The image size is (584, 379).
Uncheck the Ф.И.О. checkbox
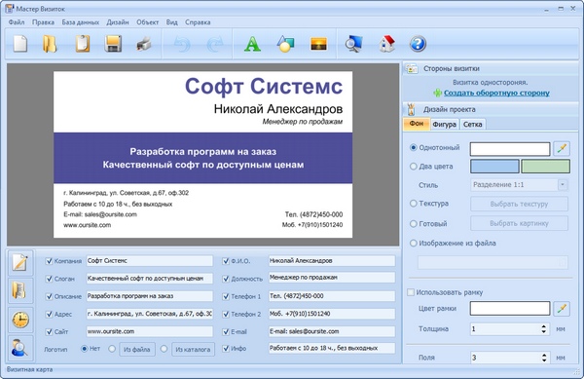[226, 261]
